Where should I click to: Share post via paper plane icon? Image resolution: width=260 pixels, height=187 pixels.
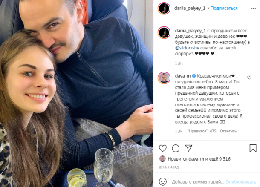click(188, 148)
